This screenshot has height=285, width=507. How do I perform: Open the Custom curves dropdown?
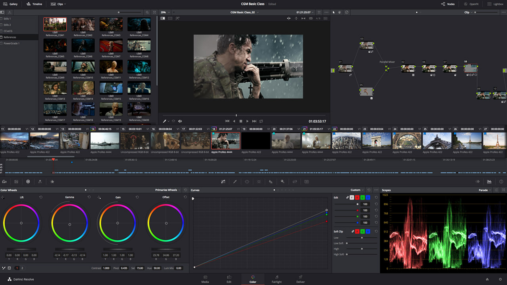(x=357, y=190)
